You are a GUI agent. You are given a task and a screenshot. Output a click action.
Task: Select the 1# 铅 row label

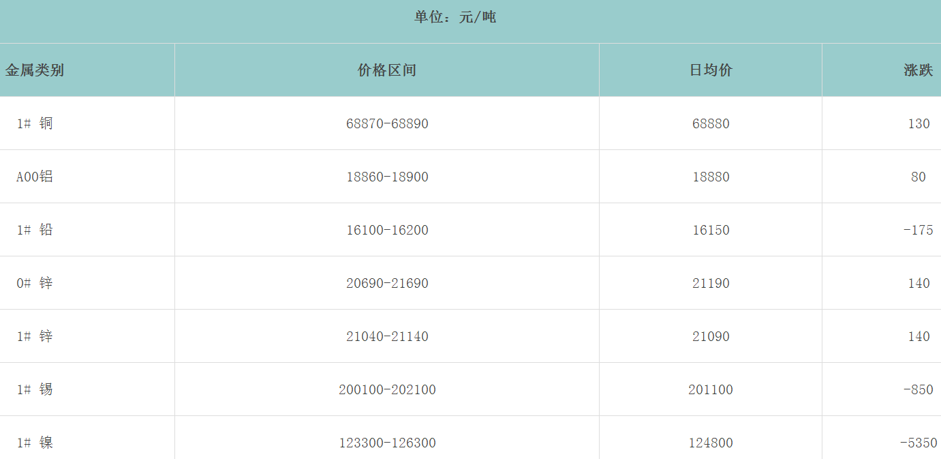[x=35, y=230]
